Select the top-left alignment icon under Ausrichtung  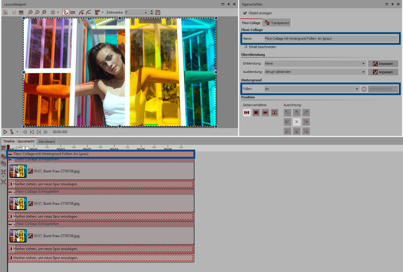pos(287,113)
